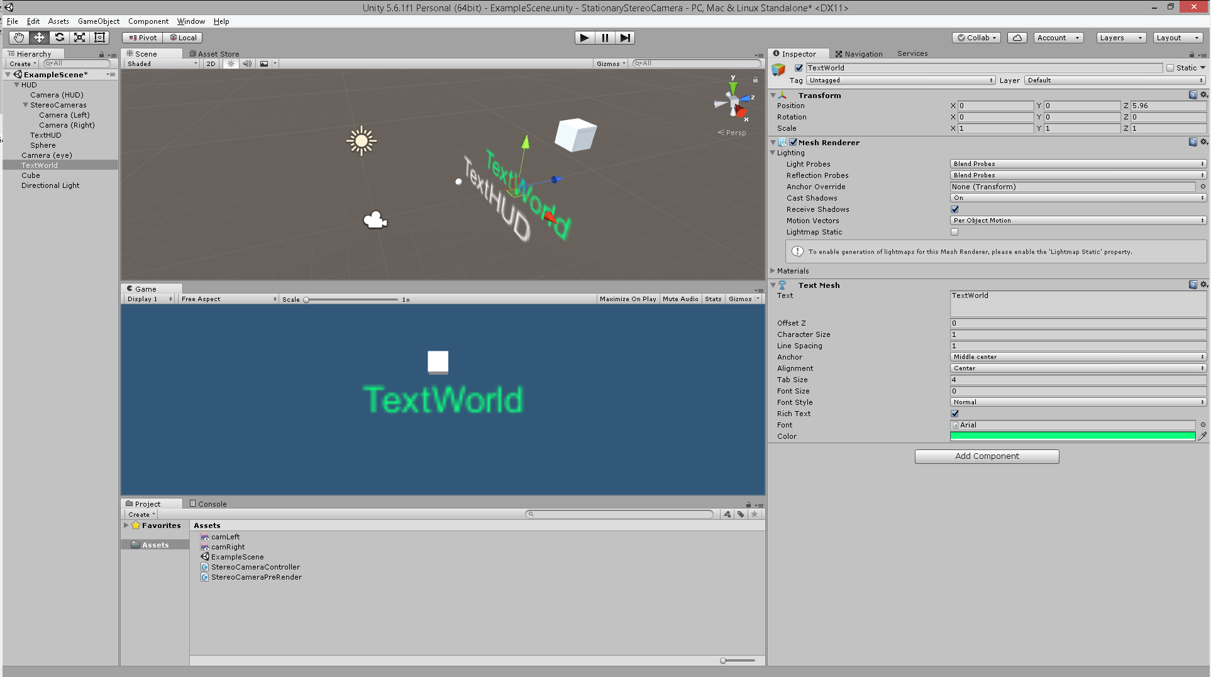Image resolution: width=1211 pixels, height=677 pixels.
Task: Open the GameObject menu
Action: (x=98, y=21)
